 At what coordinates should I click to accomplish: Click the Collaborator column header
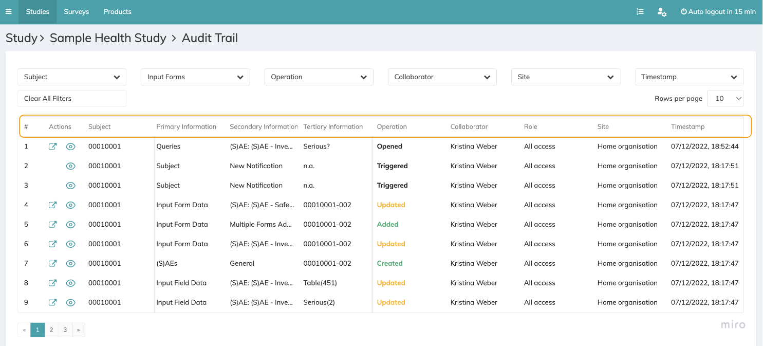(469, 127)
